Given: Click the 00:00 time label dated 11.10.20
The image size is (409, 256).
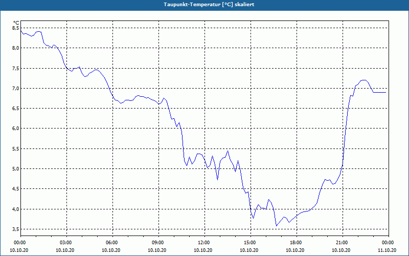Looking at the screenshot, I should point(387,243).
